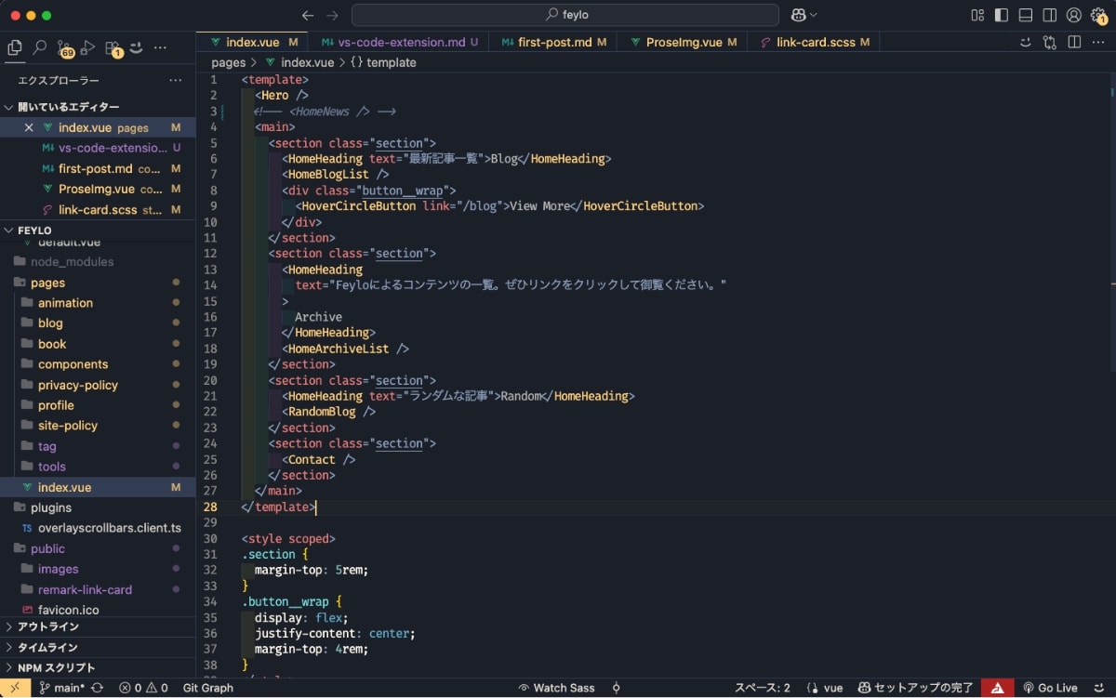Viewport: 1116px width, 698px height.
Task: Open the Copilot dropdown chevron
Action: tap(814, 15)
